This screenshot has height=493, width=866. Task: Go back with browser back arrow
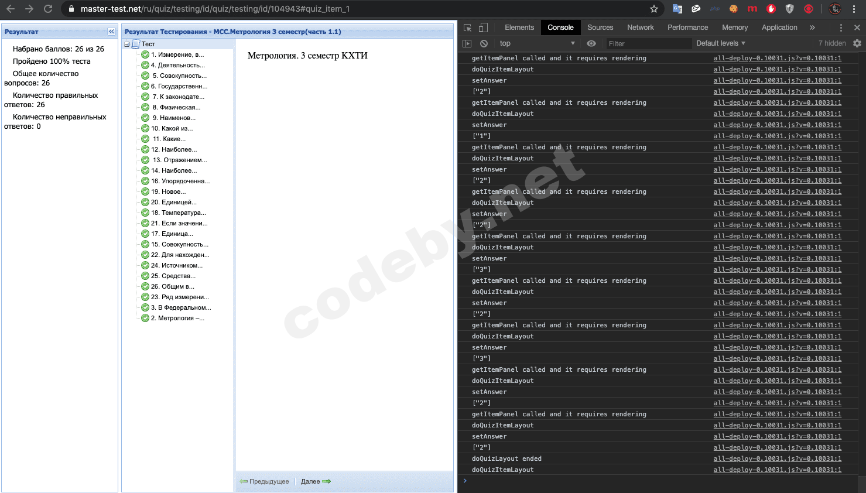pyautogui.click(x=11, y=9)
